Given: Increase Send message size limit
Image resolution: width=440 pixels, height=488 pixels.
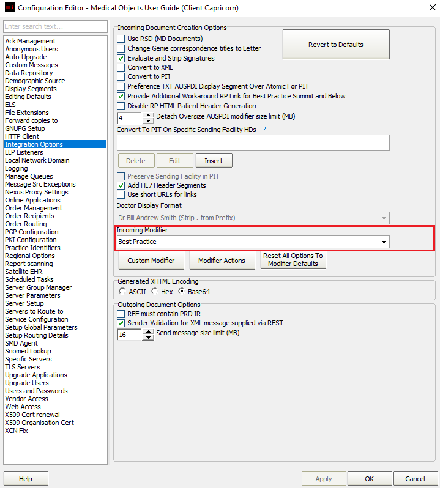Looking at the screenshot, I should (x=148, y=332).
